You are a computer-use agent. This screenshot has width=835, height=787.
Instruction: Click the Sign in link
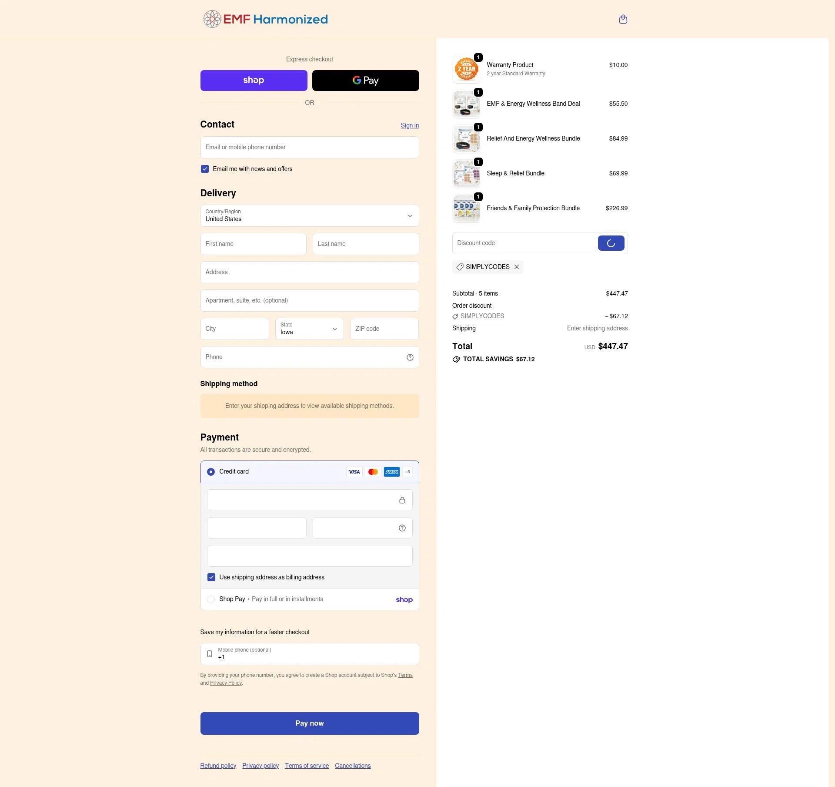coord(410,125)
